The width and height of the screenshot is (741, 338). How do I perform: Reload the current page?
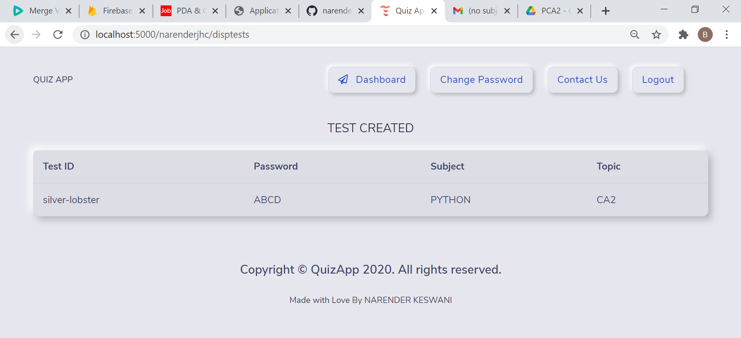[x=58, y=35]
